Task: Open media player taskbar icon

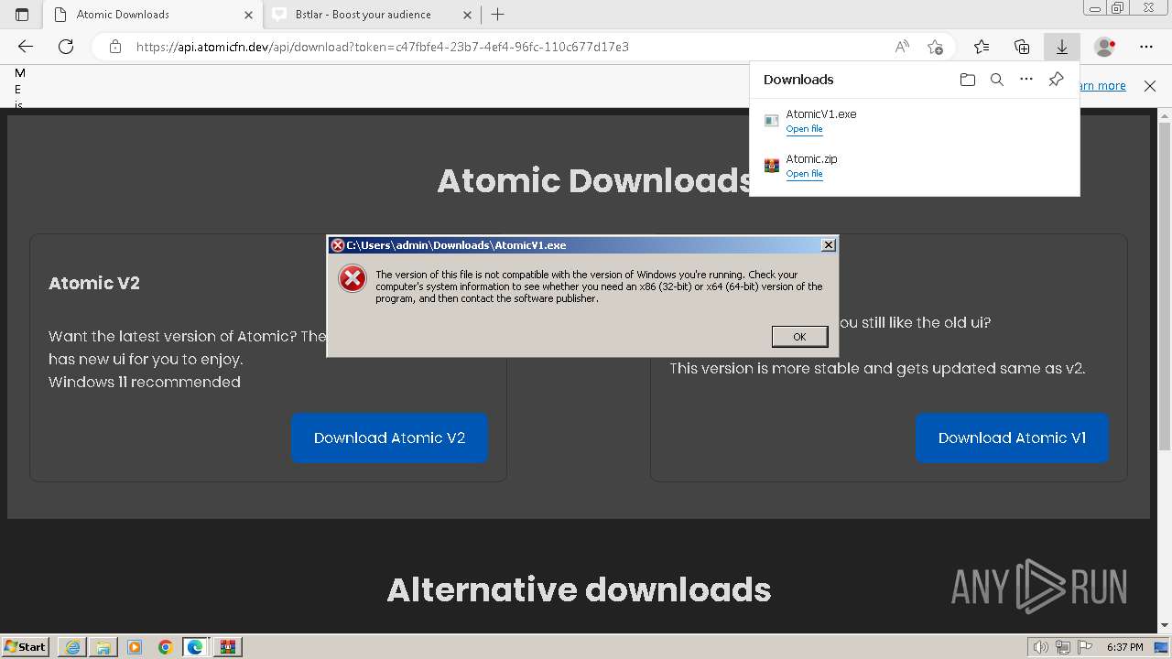Action: click(135, 647)
